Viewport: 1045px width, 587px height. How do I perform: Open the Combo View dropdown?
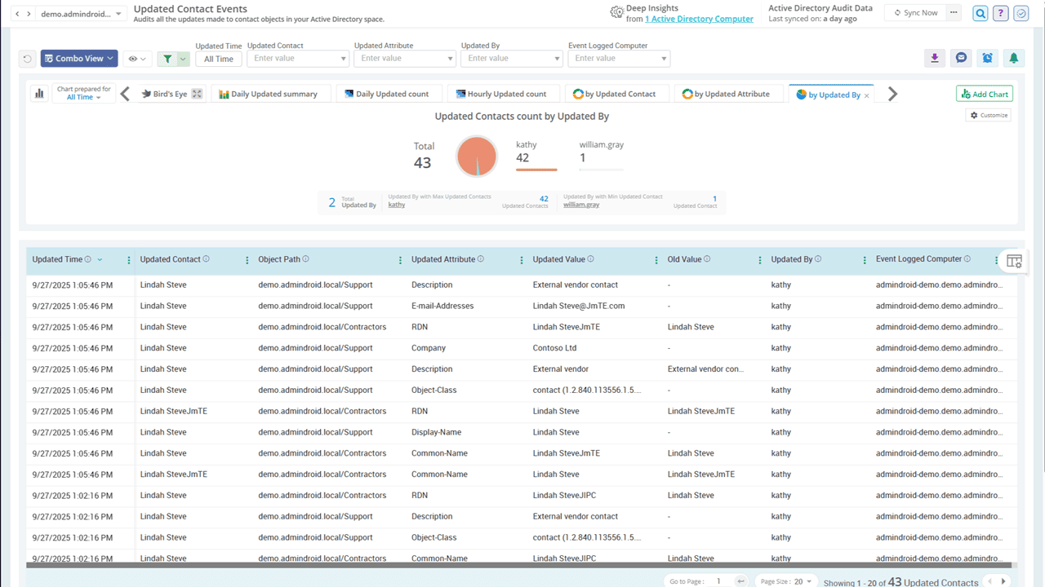(x=79, y=59)
